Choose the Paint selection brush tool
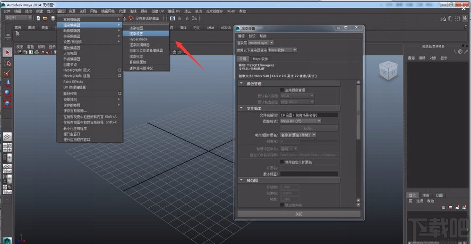 coord(7,73)
